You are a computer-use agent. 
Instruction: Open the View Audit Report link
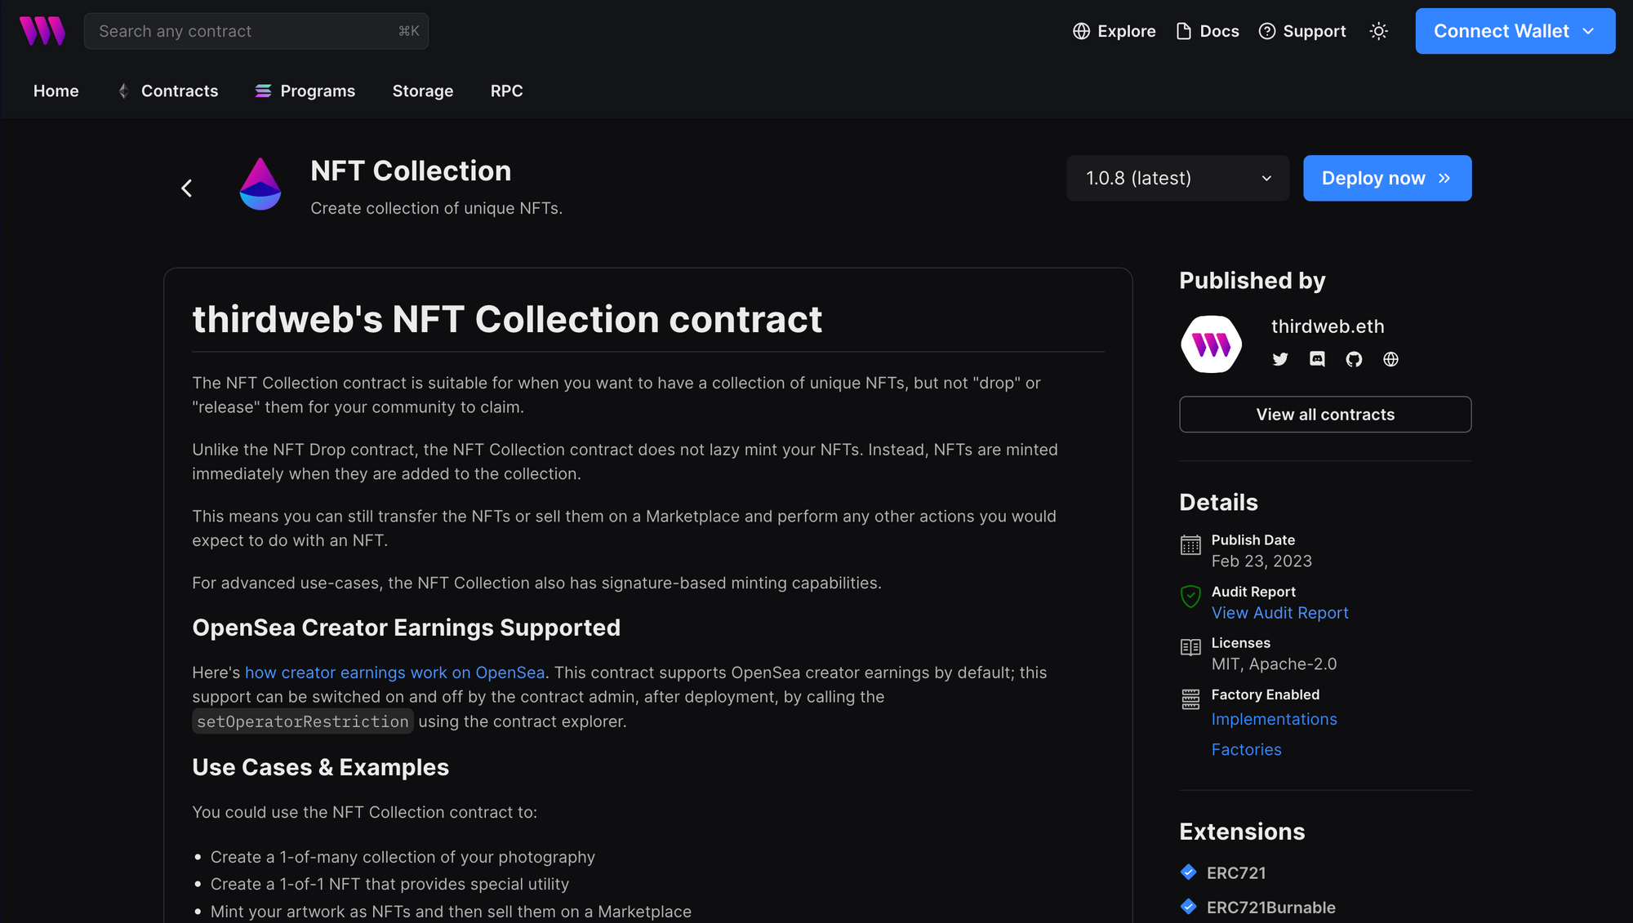point(1279,612)
